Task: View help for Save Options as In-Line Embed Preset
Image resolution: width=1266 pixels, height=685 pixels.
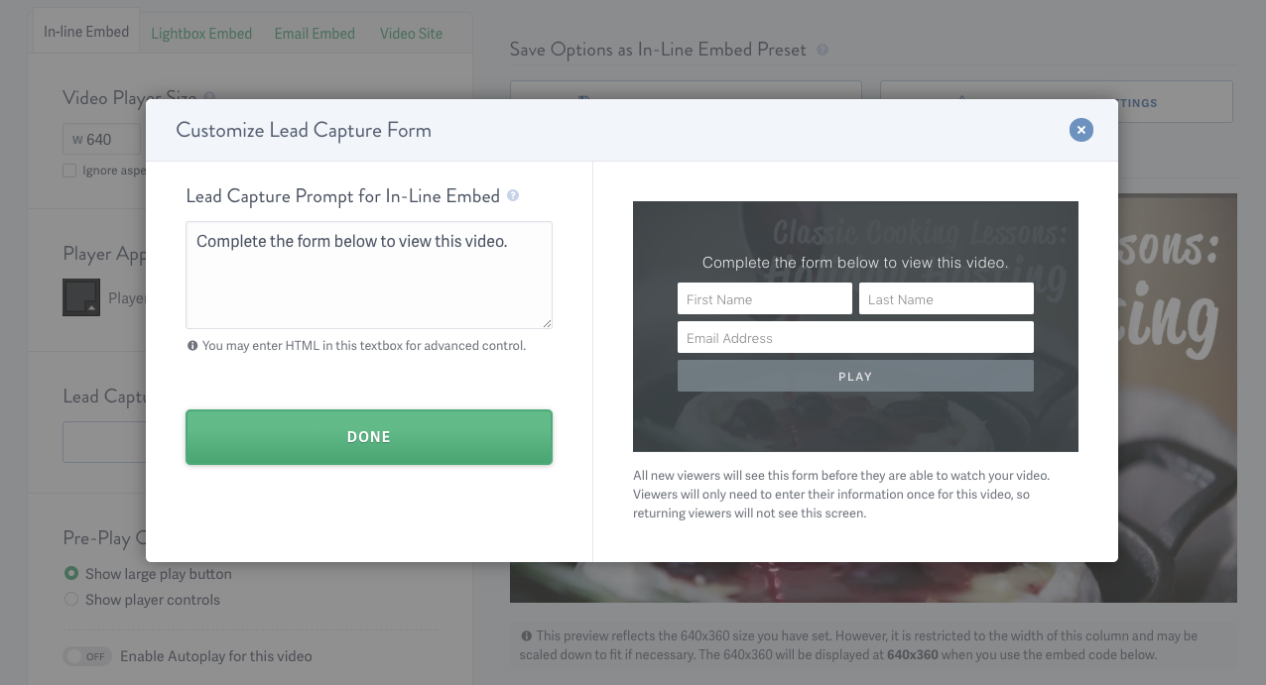Action: (x=822, y=49)
